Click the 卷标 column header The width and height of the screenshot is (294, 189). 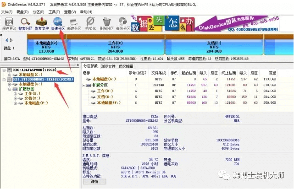click(x=87, y=73)
